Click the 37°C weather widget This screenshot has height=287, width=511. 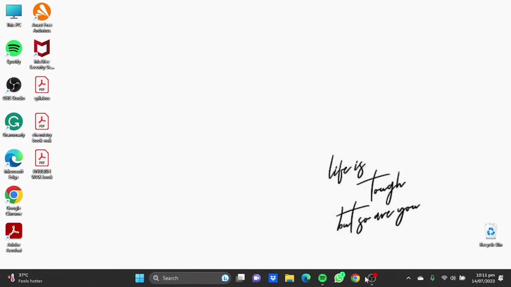pyautogui.click(x=24, y=278)
